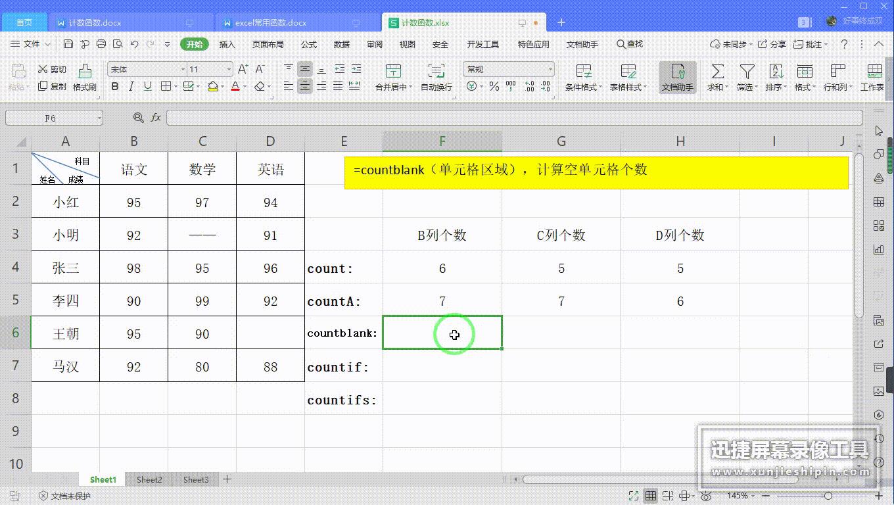Select the Format Painter (格式刷) tool
This screenshot has width=894, height=505.
[x=85, y=78]
